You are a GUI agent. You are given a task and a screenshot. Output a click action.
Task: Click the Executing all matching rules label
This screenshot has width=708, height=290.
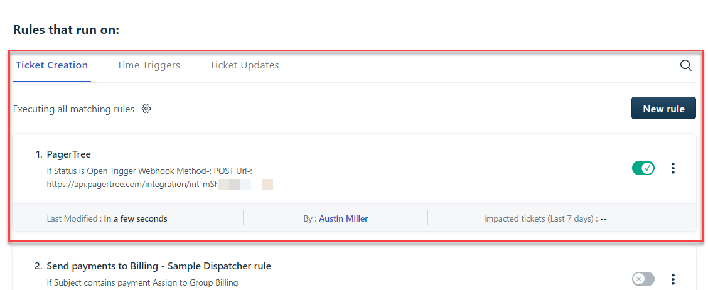click(73, 109)
